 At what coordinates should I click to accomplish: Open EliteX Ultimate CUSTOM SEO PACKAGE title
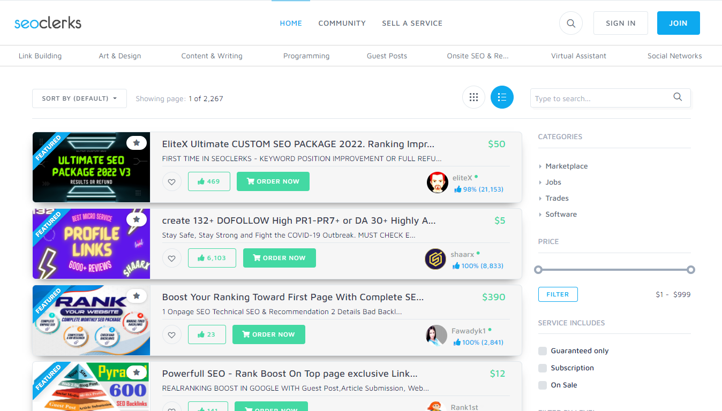[x=298, y=144]
